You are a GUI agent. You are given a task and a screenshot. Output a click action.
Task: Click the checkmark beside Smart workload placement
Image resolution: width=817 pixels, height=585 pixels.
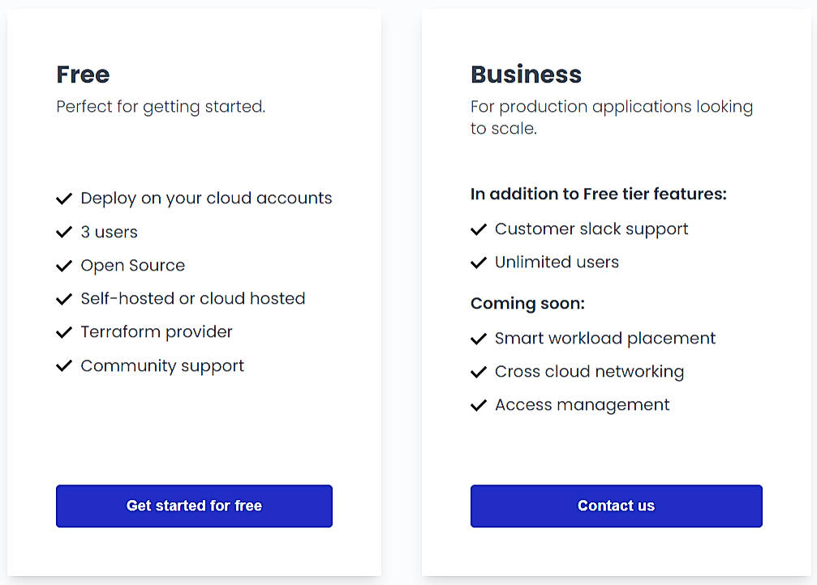tap(479, 339)
